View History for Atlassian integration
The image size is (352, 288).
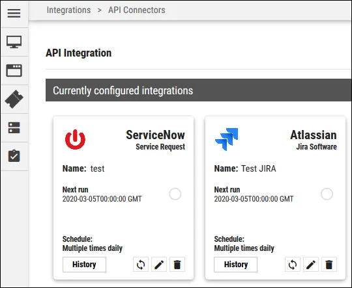[x=236, y=265]
